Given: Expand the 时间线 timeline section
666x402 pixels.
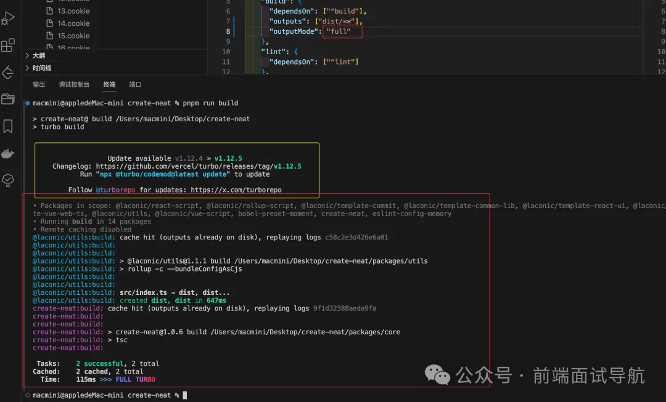Looking at the screenshot, I should coord(42,68).
